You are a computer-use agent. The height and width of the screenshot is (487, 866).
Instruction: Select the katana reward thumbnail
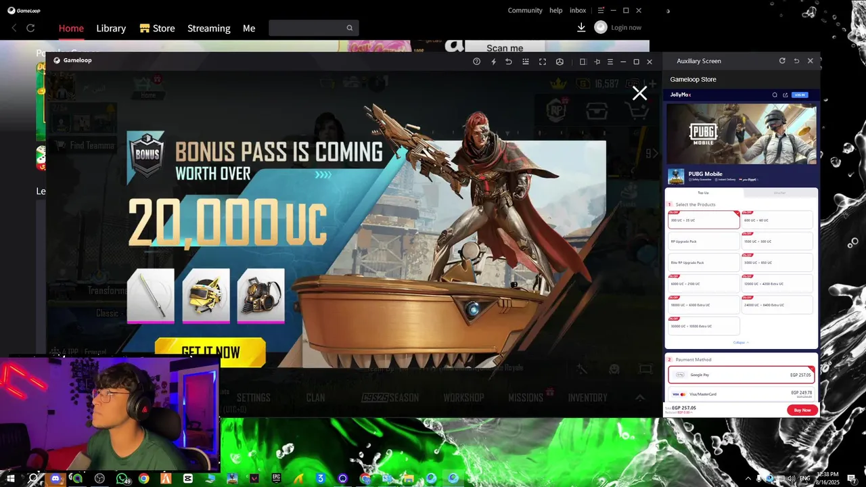click(151, 296)
